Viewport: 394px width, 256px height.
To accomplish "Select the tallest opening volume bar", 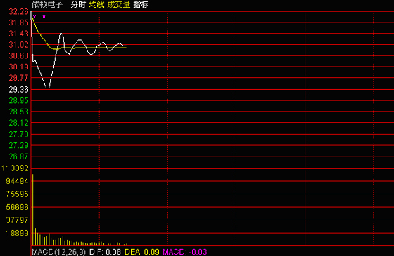I will pyautogui.click(x=32, y=210).
